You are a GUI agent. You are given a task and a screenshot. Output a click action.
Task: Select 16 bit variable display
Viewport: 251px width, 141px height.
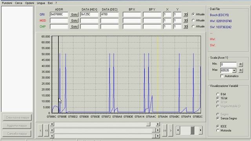[218, 98]
